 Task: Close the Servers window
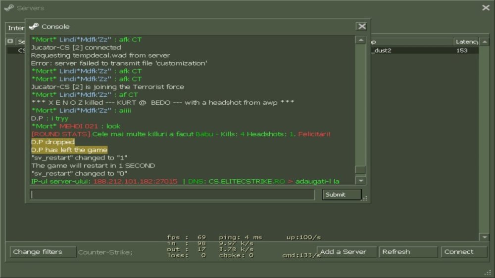click(486, 7)
